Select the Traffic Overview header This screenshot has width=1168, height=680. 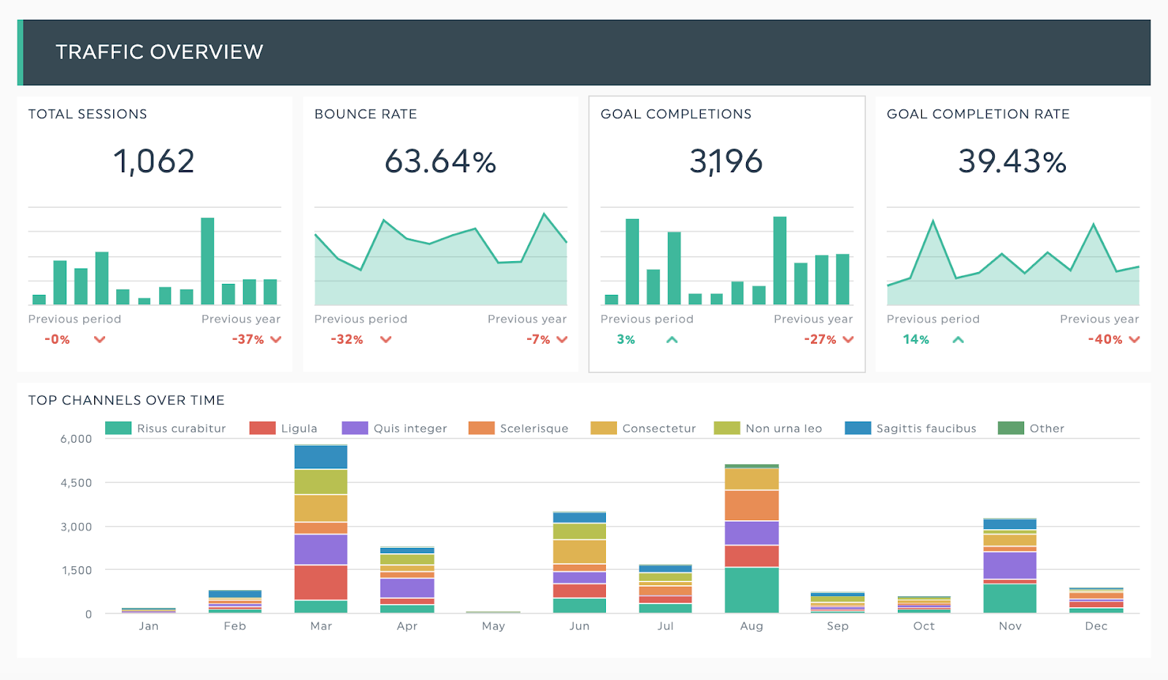click(x=159, y=52)
